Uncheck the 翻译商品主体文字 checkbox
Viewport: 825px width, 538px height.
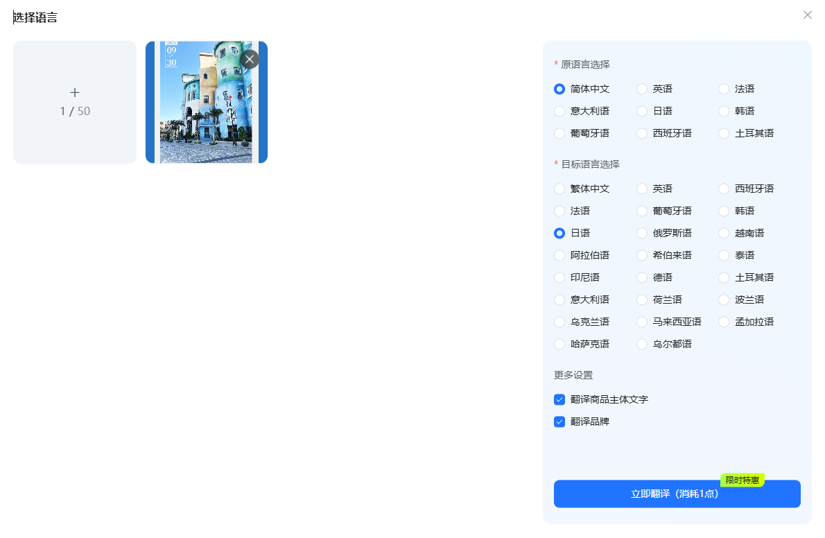(559, 399)
